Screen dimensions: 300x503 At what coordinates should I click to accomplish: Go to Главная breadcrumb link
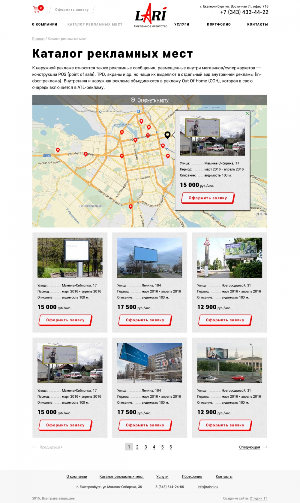(38, 39)
